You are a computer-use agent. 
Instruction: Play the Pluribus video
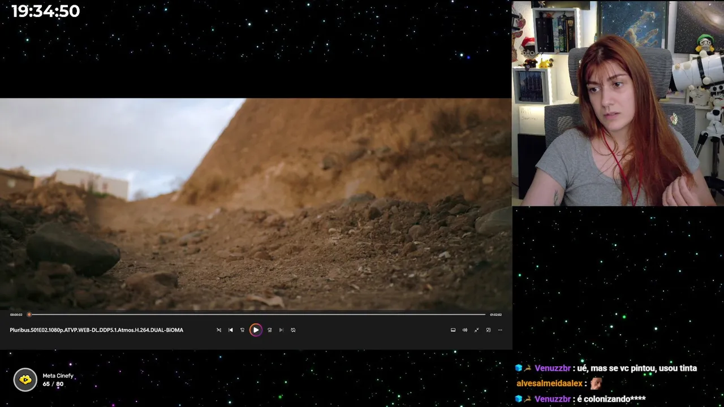[x=256, y=330]
